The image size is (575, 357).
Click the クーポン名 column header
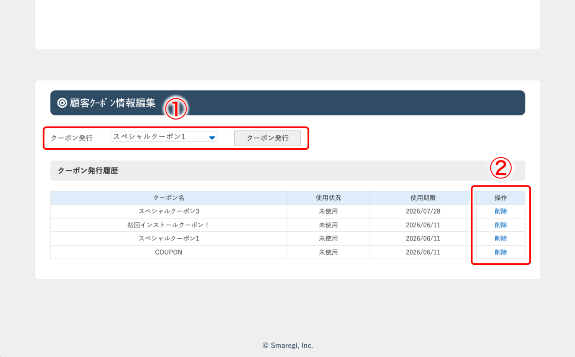pyautogui.click(x=169, y=197)
